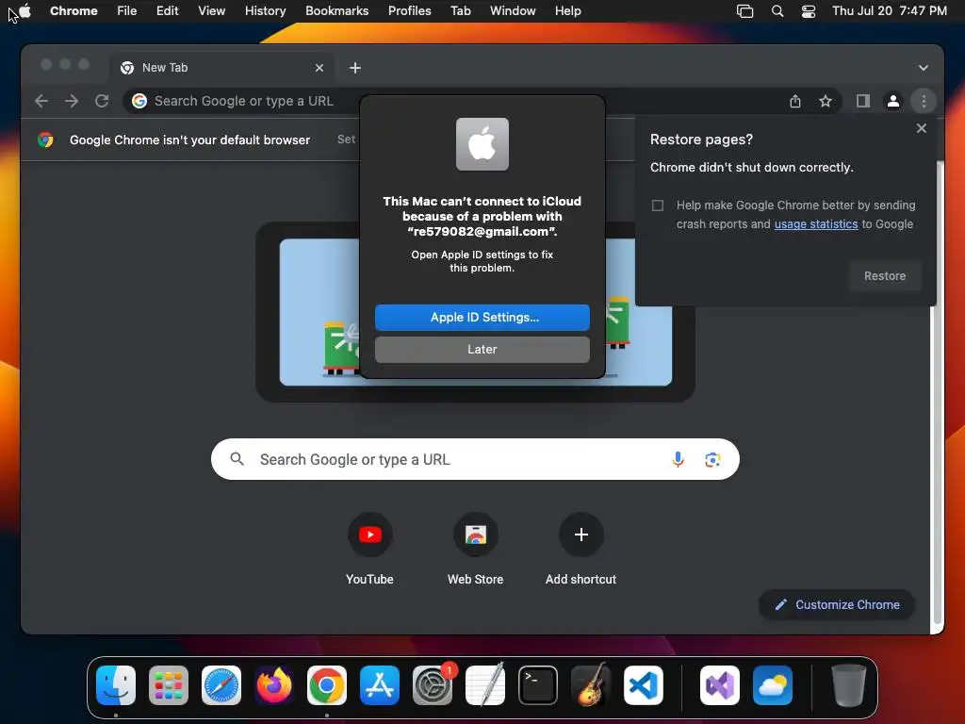This screenshot has width=965, height=724.
Task: Search by image with Google Lens
Action: pos(712,459)
